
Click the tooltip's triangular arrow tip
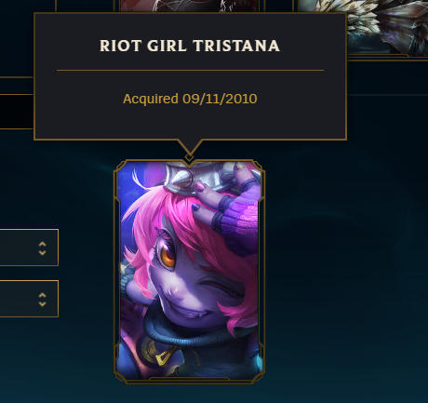(x=190, y=146)
